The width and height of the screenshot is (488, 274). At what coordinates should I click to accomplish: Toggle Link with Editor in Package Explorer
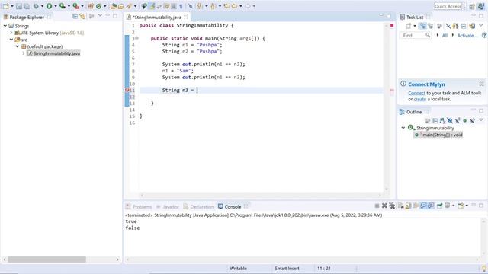pos(82,17)
